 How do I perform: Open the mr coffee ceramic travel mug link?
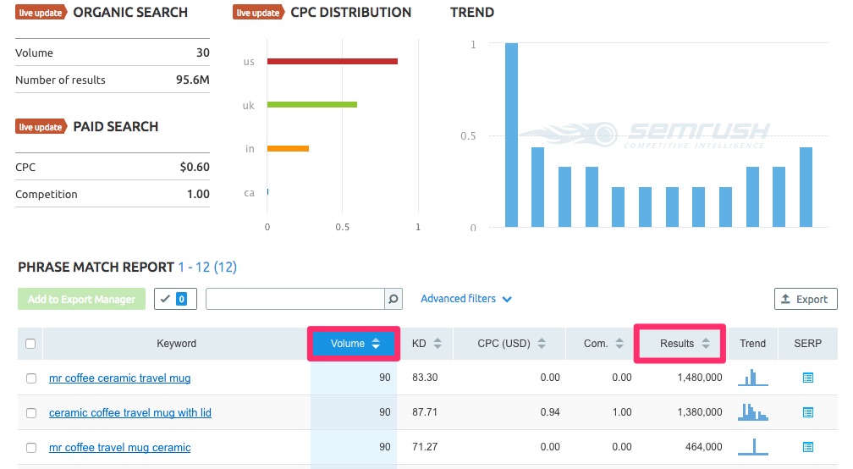click(119, 378)
